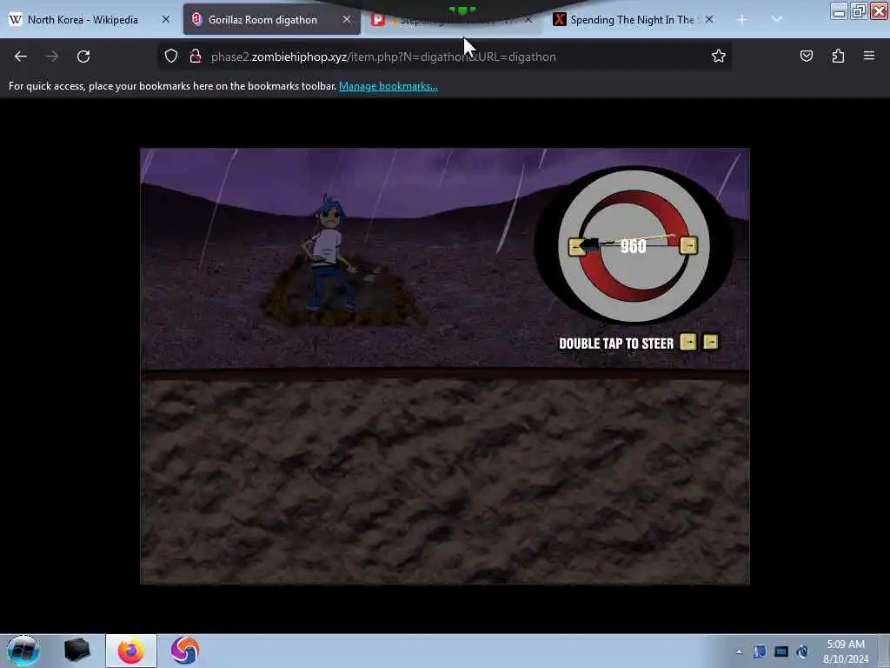
Task: Close the Gorillaz Room digathon tab
Action: 346,19
